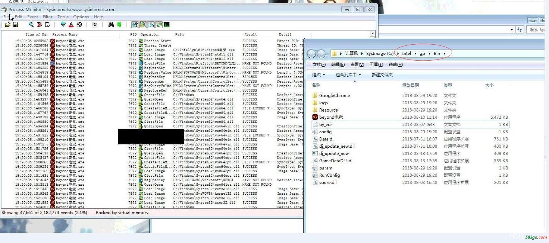Select the SysImage (C:) breadcrumb segment

[380, 54]
